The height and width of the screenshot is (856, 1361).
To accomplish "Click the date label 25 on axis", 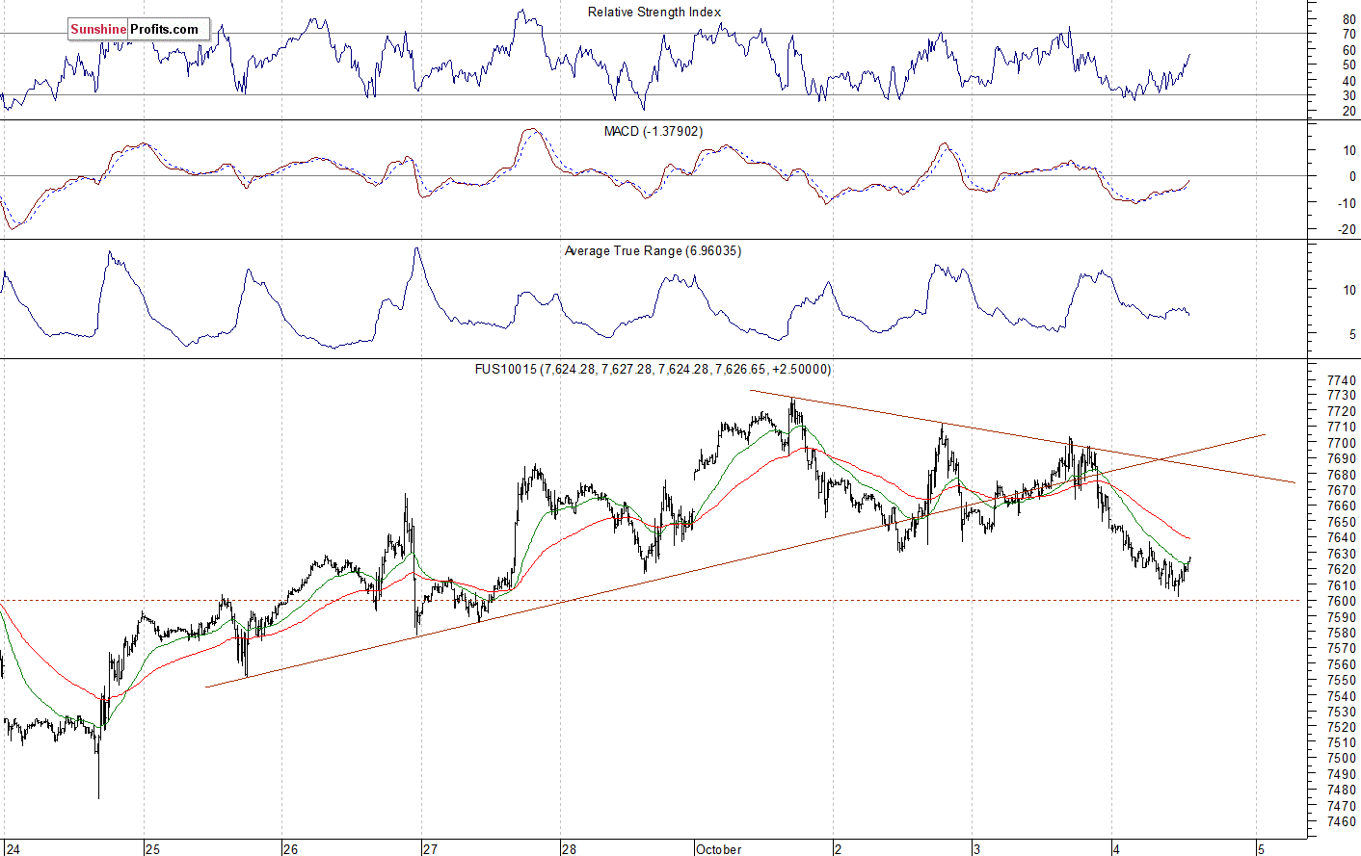I will 153,849.
